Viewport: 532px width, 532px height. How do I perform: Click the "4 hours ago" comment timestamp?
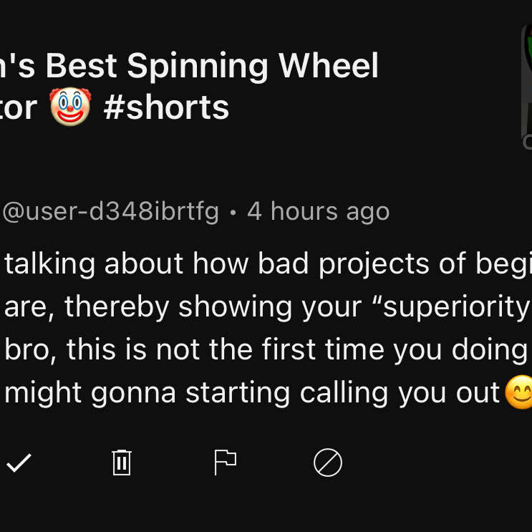[318, 211]
